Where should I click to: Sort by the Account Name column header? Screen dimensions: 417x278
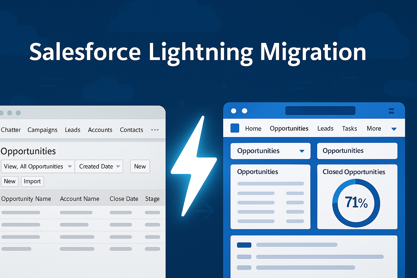click(x=80, y=199)
